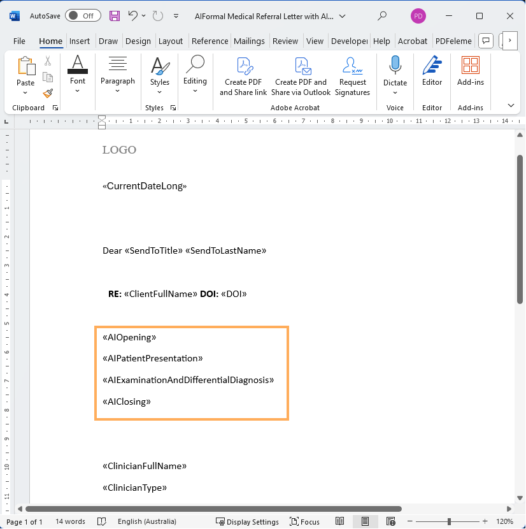Switch to Read Mode view
The height and width of the screenshot is (529, 526).
tap(340, 521)
